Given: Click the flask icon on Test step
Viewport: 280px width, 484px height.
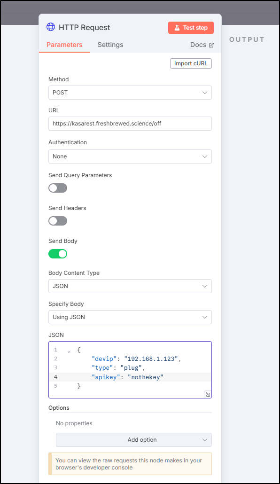Looking at the screenshot, I should click(177, 28).
